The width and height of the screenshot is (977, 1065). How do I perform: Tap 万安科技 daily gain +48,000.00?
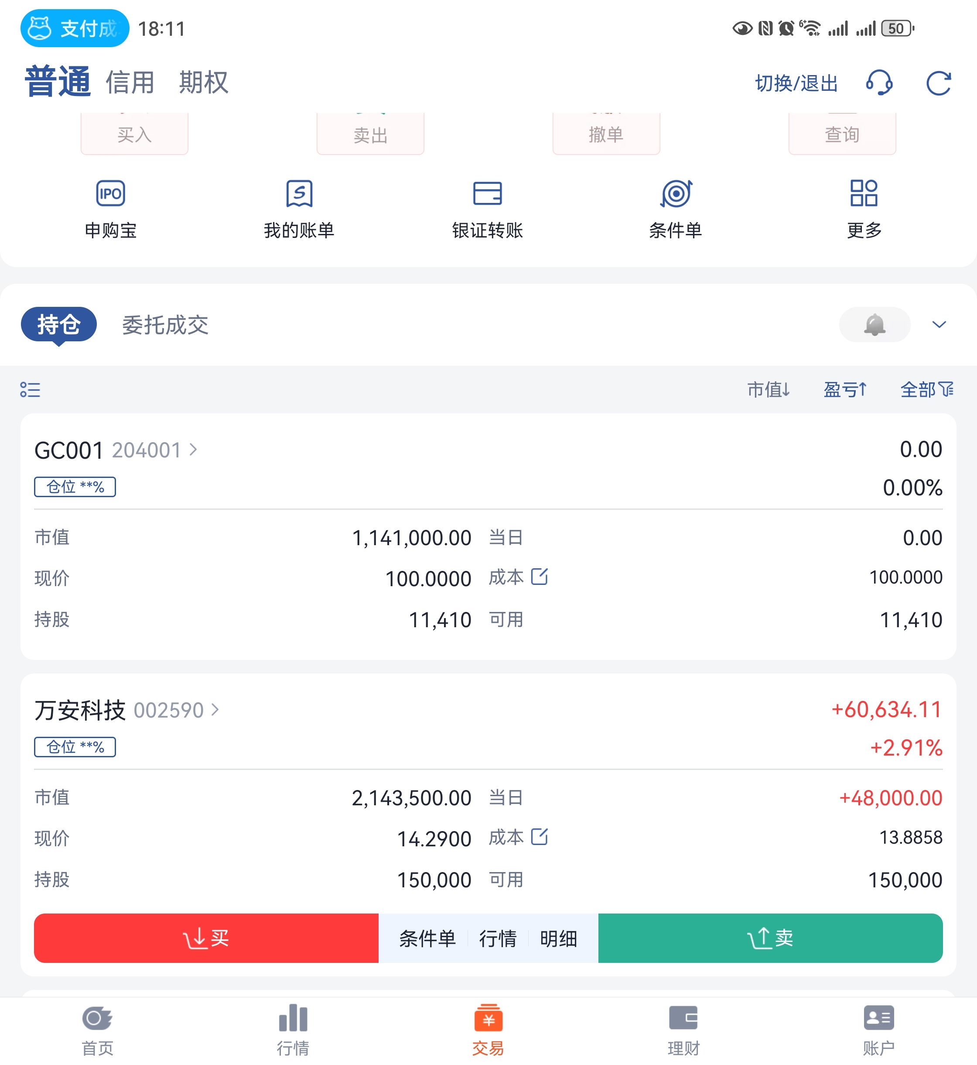(891, 797)
